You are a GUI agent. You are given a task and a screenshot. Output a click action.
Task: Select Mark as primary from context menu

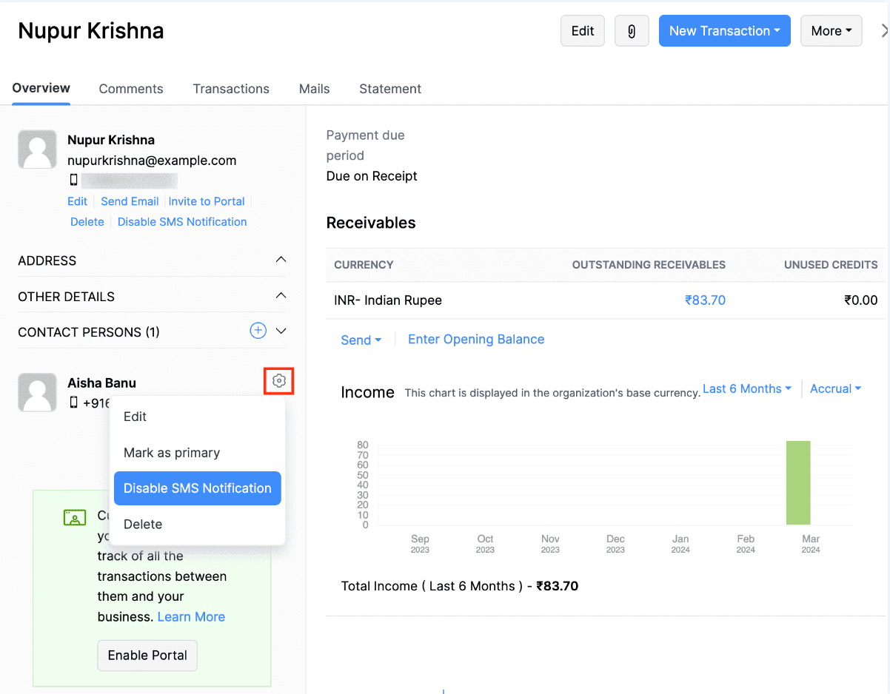coord(172,453)
